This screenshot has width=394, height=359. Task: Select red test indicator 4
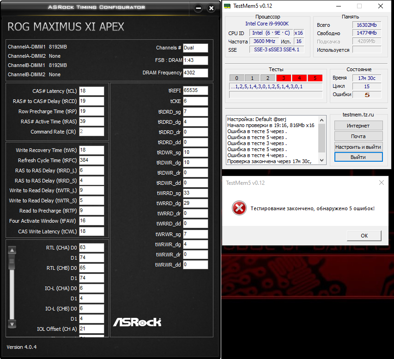tap(299, 78)
